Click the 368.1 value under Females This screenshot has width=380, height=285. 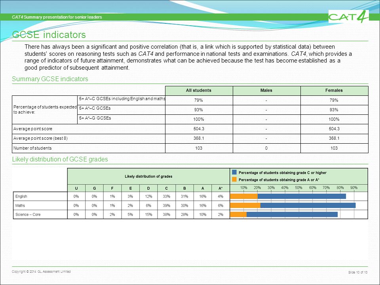tap(334, 139)
